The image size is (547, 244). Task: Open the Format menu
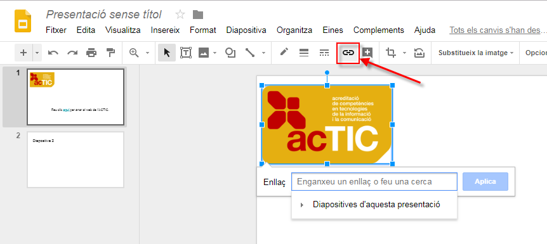[x=202, y=30]
